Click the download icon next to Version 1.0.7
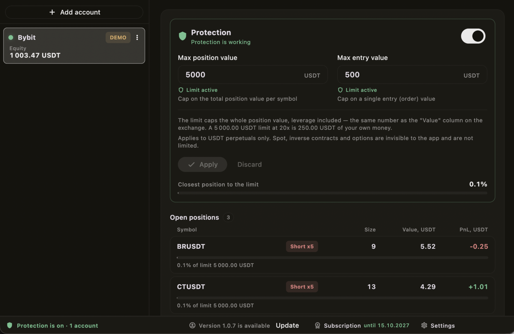 tap(192, 326)
